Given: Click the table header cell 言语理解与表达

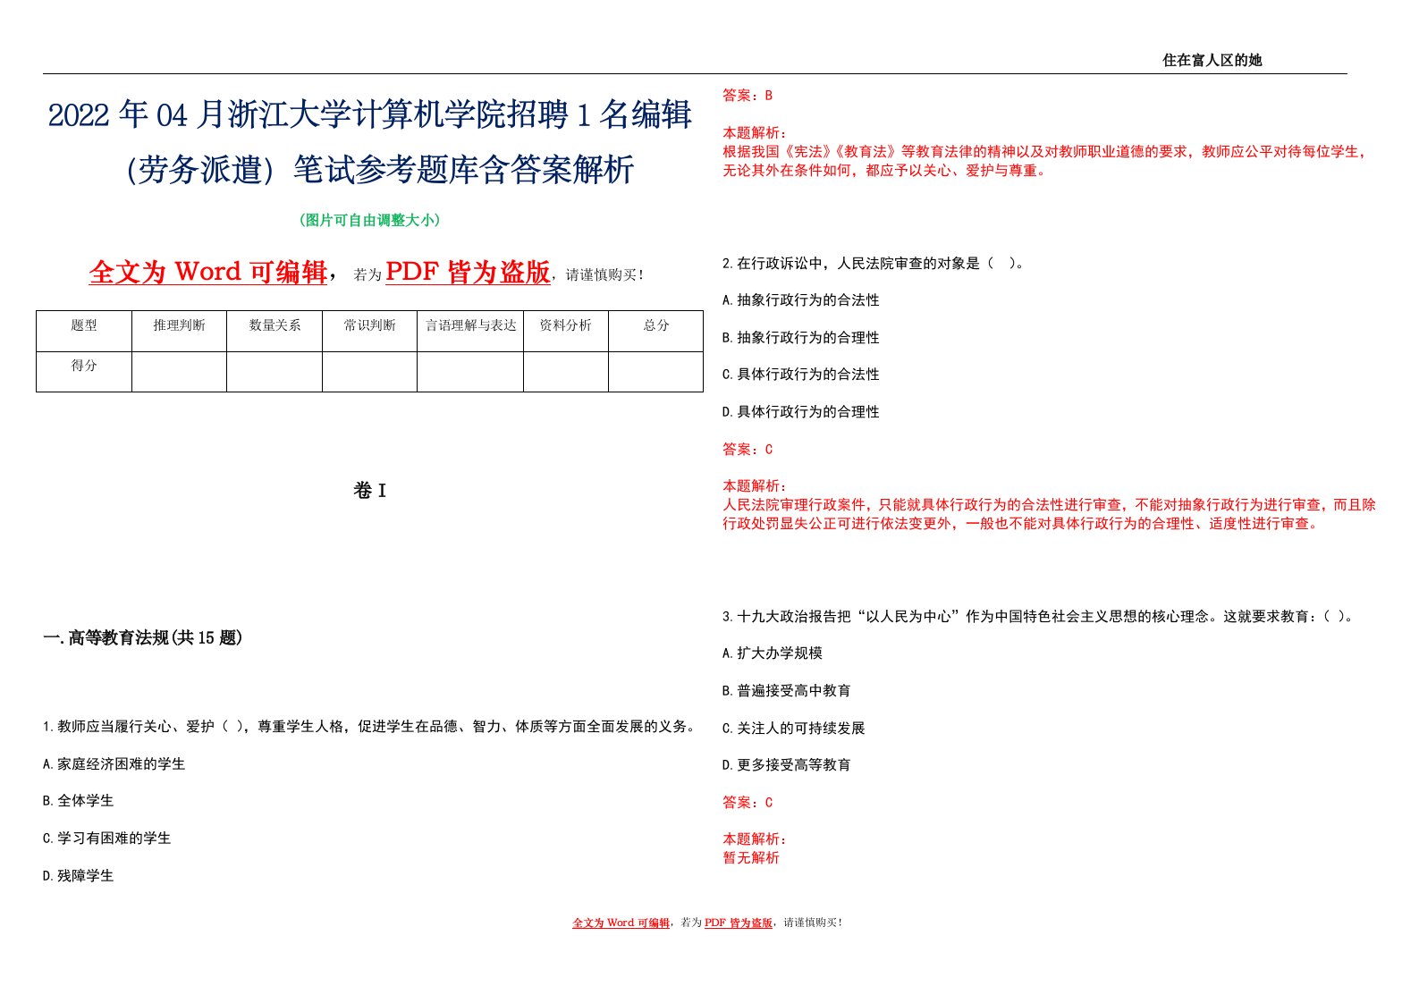Looking at the screenshot, I should 470,325.
